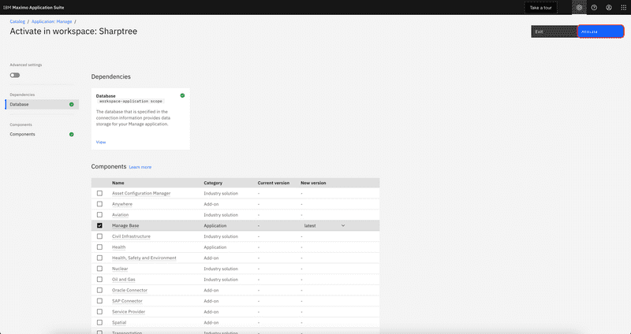Click green status icon beside Database sidebar item
The image size is (631, 334).
(x=71, y=105)
